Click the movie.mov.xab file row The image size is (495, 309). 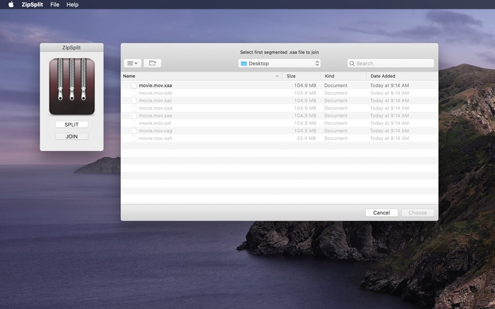pyautogui.click(x=279, y=93)
